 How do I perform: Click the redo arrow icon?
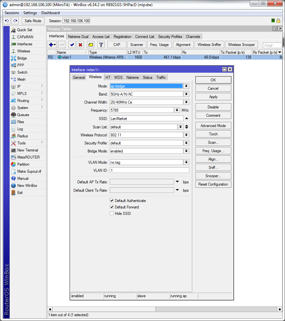click(15, 21)
